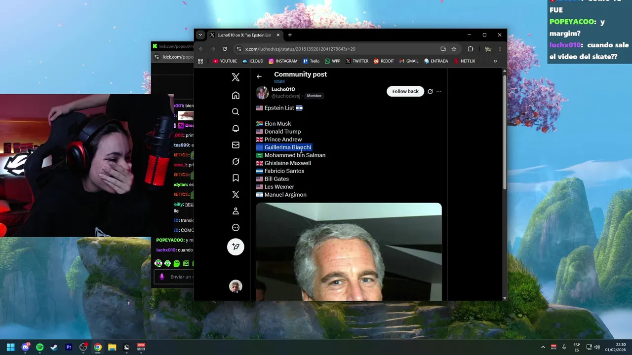Image resolution: width=632 pixels, height=355 pixels.
Task: Bookmark this page with star icon
Action: tap(454, 49)
